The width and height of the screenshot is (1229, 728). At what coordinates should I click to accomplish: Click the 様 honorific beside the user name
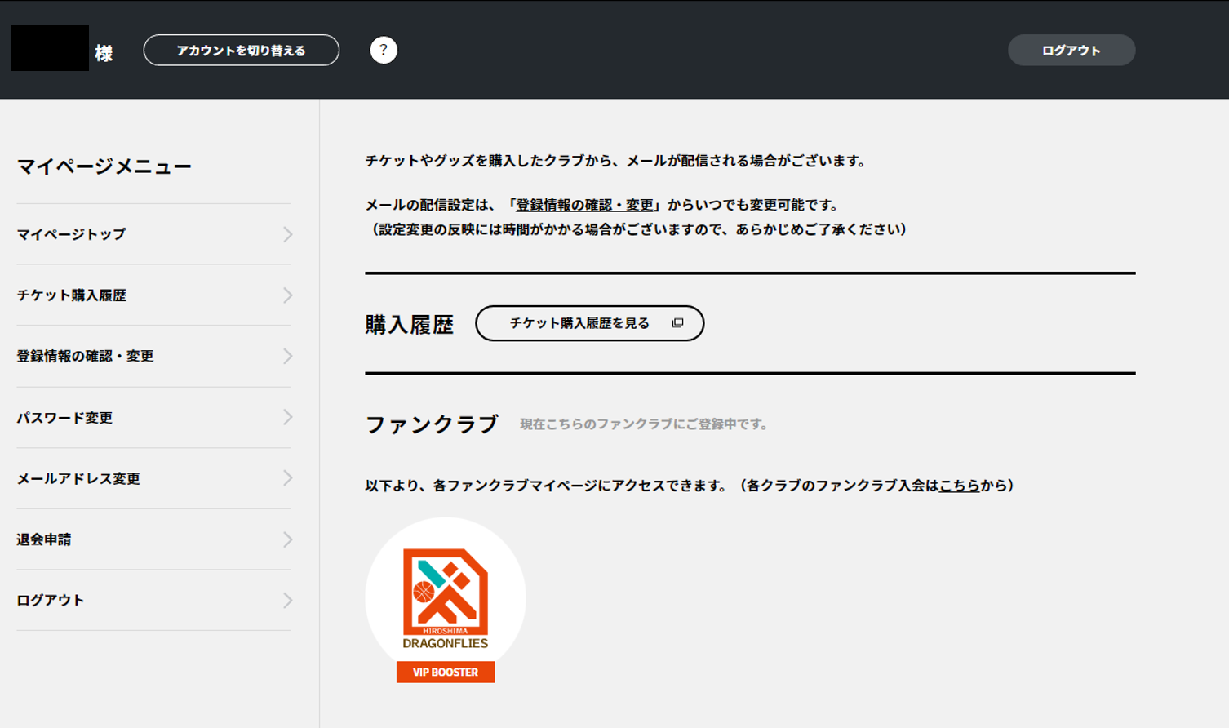tap(104, 54)
